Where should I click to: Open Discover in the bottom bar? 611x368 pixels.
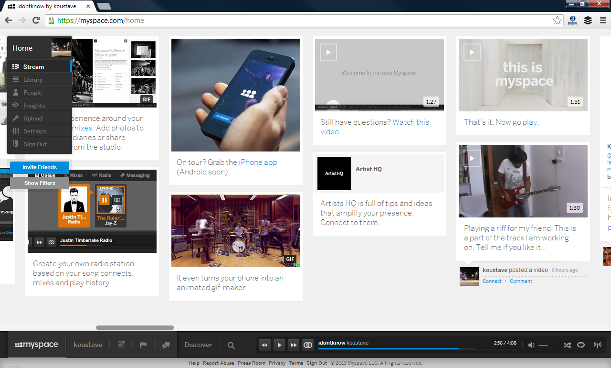pos(198,345)
